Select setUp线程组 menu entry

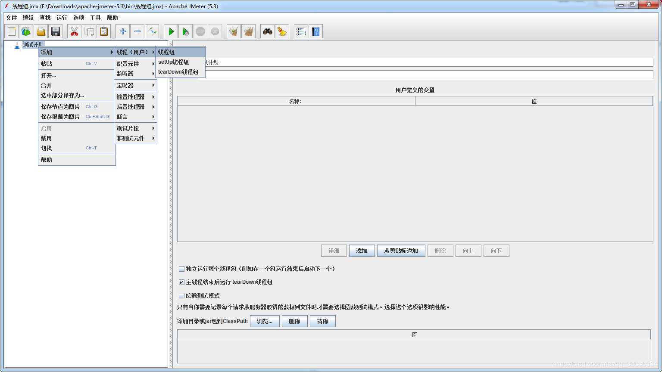(180, 62)
